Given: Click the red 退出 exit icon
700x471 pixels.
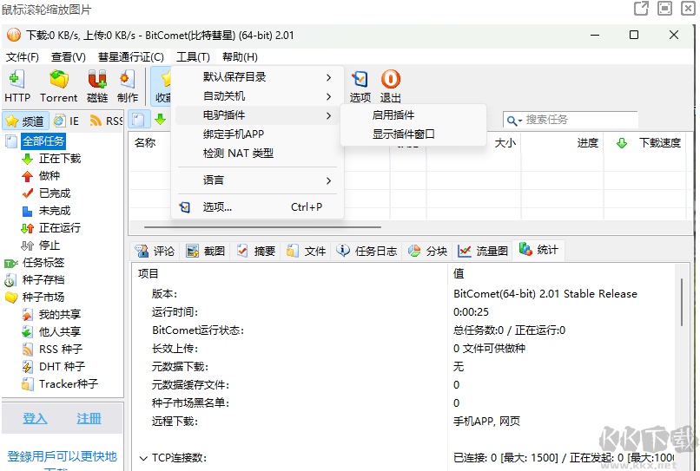Looking at the screenshot, I should click(x=391, y=86).
